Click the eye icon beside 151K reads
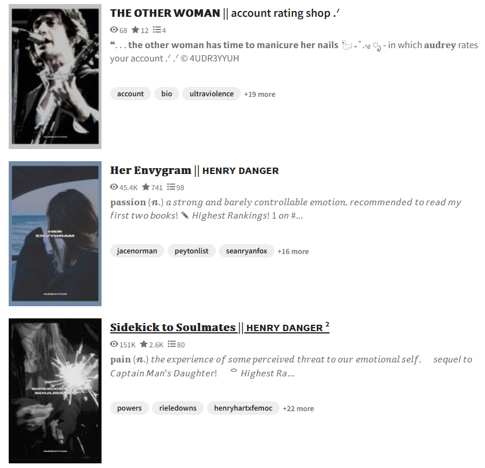 [114, 344]
